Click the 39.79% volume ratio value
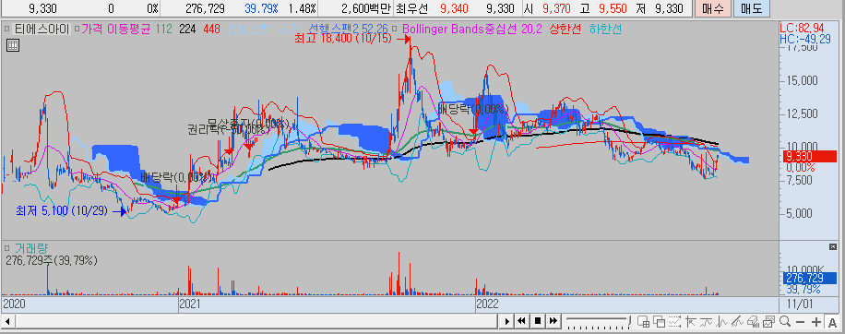 261,8
